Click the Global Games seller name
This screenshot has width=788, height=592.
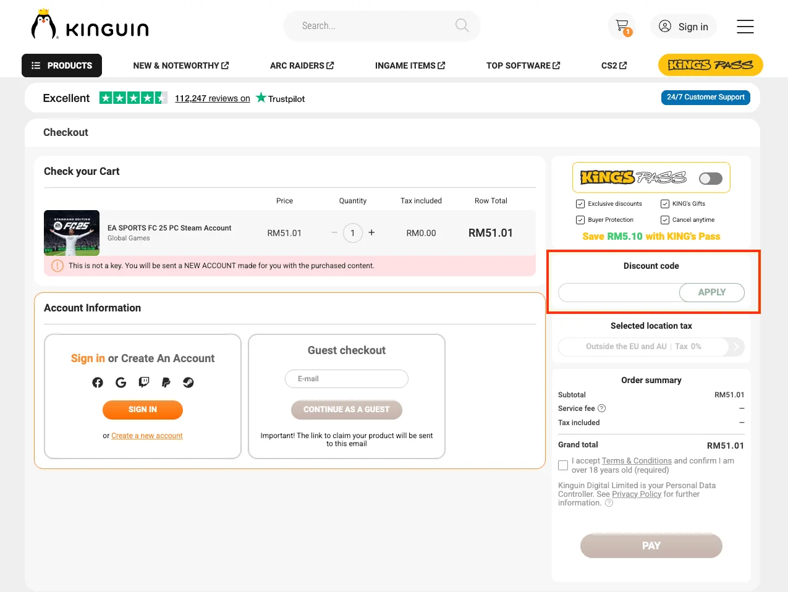[129, 239]
